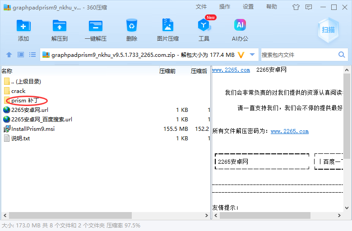
Task: Open the www.2265.com password link
Action: click(x=290, y=131)
